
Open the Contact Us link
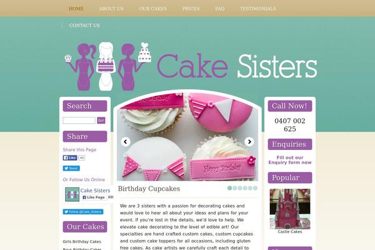pos(84,26)
